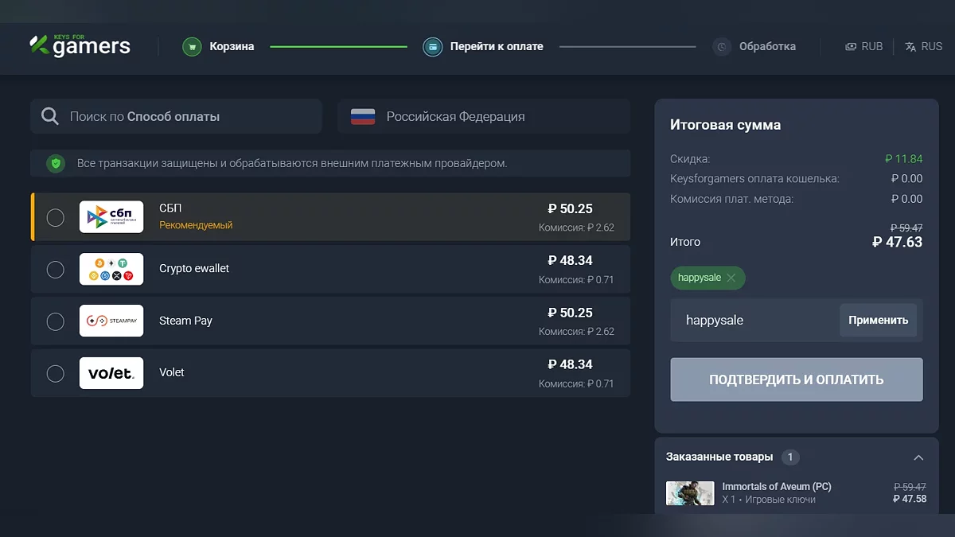
Task: Open the RUS language selector
Action: [x=923, y=47]
